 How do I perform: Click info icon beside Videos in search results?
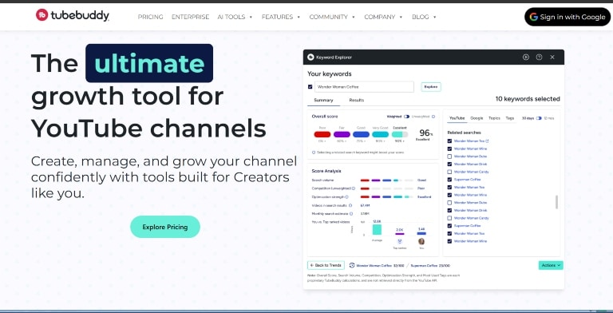pyautogui.click(x=350, y=205)
